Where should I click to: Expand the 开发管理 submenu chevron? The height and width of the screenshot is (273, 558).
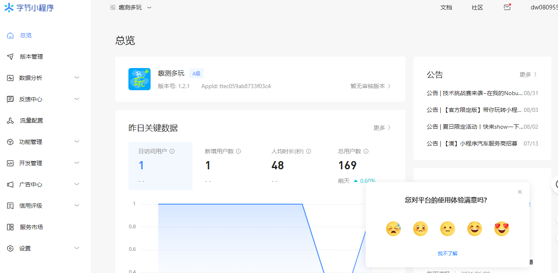click(x=77, y=163)
